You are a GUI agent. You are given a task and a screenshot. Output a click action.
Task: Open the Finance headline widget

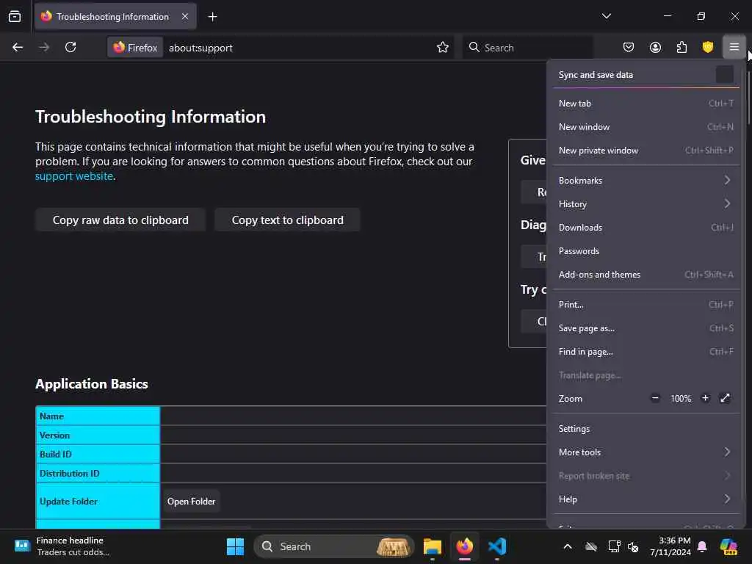tap(62, 546)
